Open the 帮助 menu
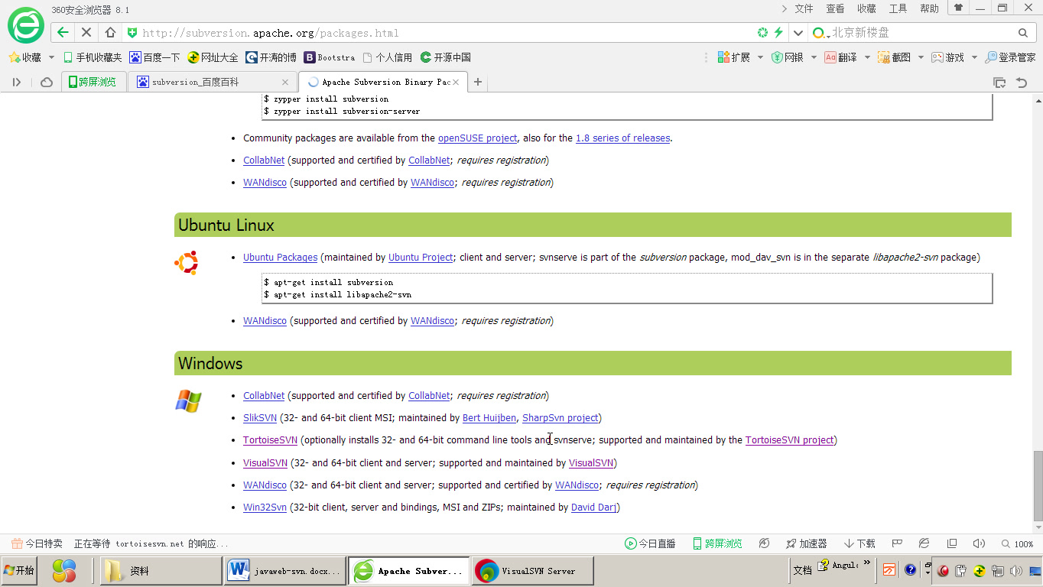 pyautogui.click(x=929, y=8)
